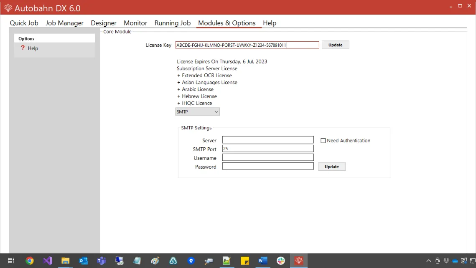Open the Help menu
Viewport: 476px width, 268px height.
click(x=270, y=23)
